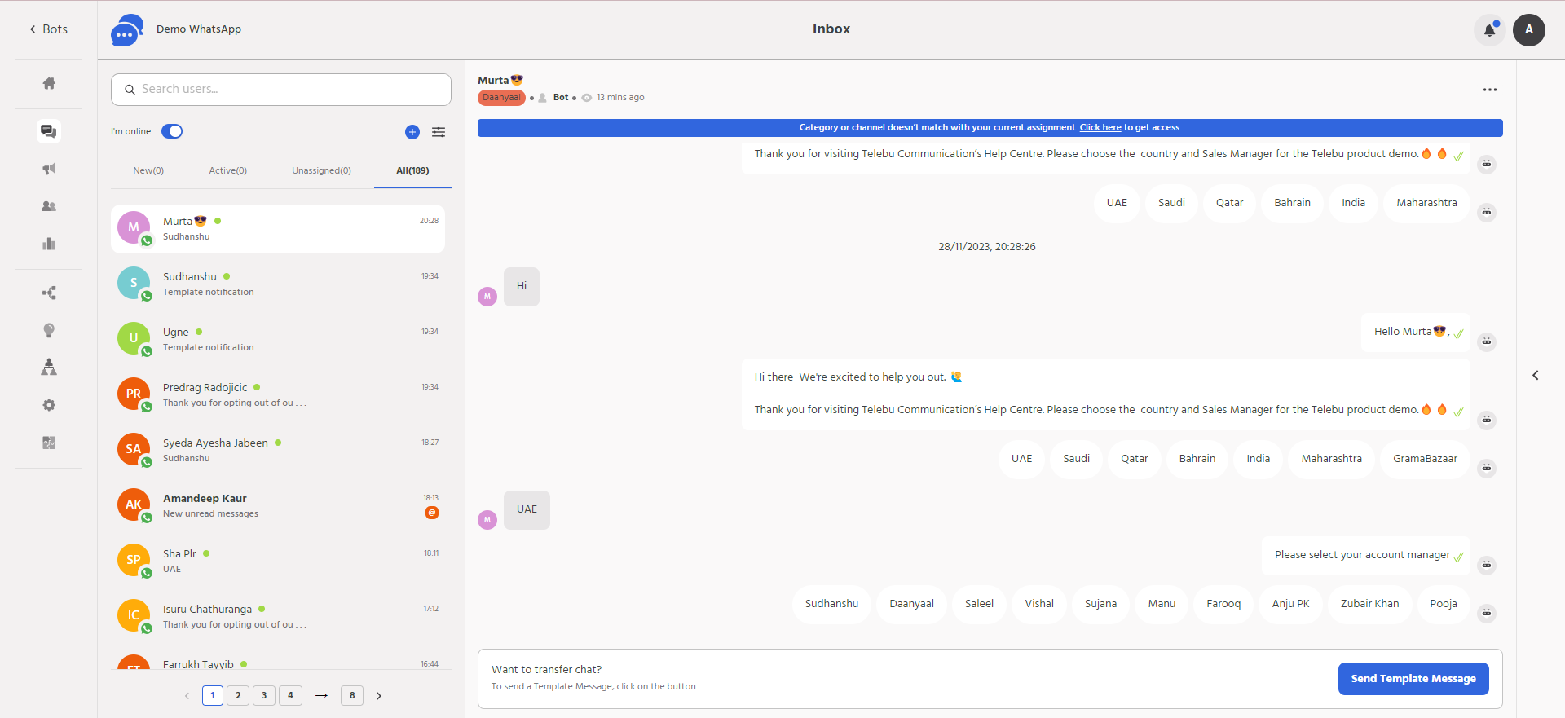This screenshot has height=718, width=1565.
Task: Click Murta's avatar in chat list
Action: coord(134,227)
